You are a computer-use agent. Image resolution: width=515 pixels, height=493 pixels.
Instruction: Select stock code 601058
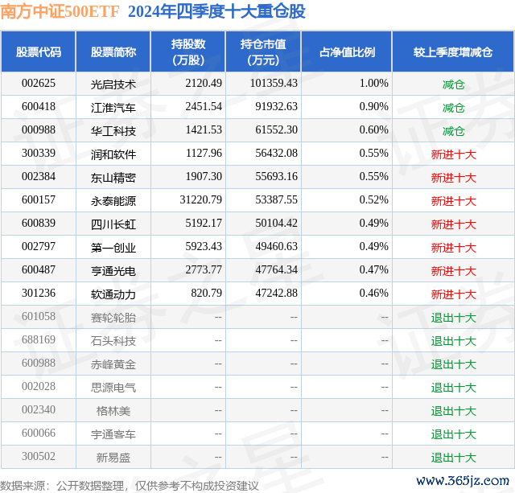[x=39, y=316]
